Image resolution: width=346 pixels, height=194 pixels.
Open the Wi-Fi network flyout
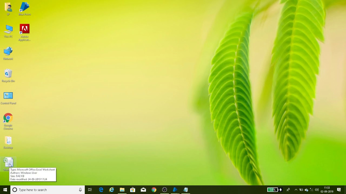[x=311, y=190]
